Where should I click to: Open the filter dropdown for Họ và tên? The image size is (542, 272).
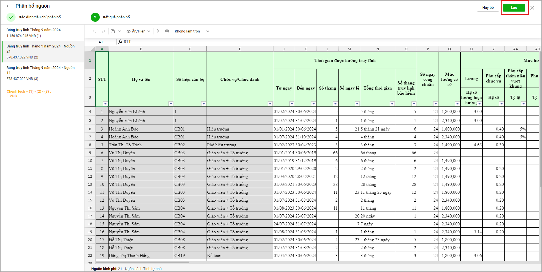point(171,104)
